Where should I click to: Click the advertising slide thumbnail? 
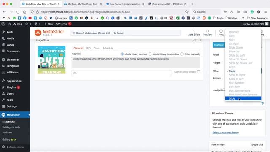(x=51, y=60)
